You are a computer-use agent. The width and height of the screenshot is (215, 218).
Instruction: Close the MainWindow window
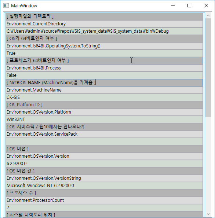tap(206, 6)
